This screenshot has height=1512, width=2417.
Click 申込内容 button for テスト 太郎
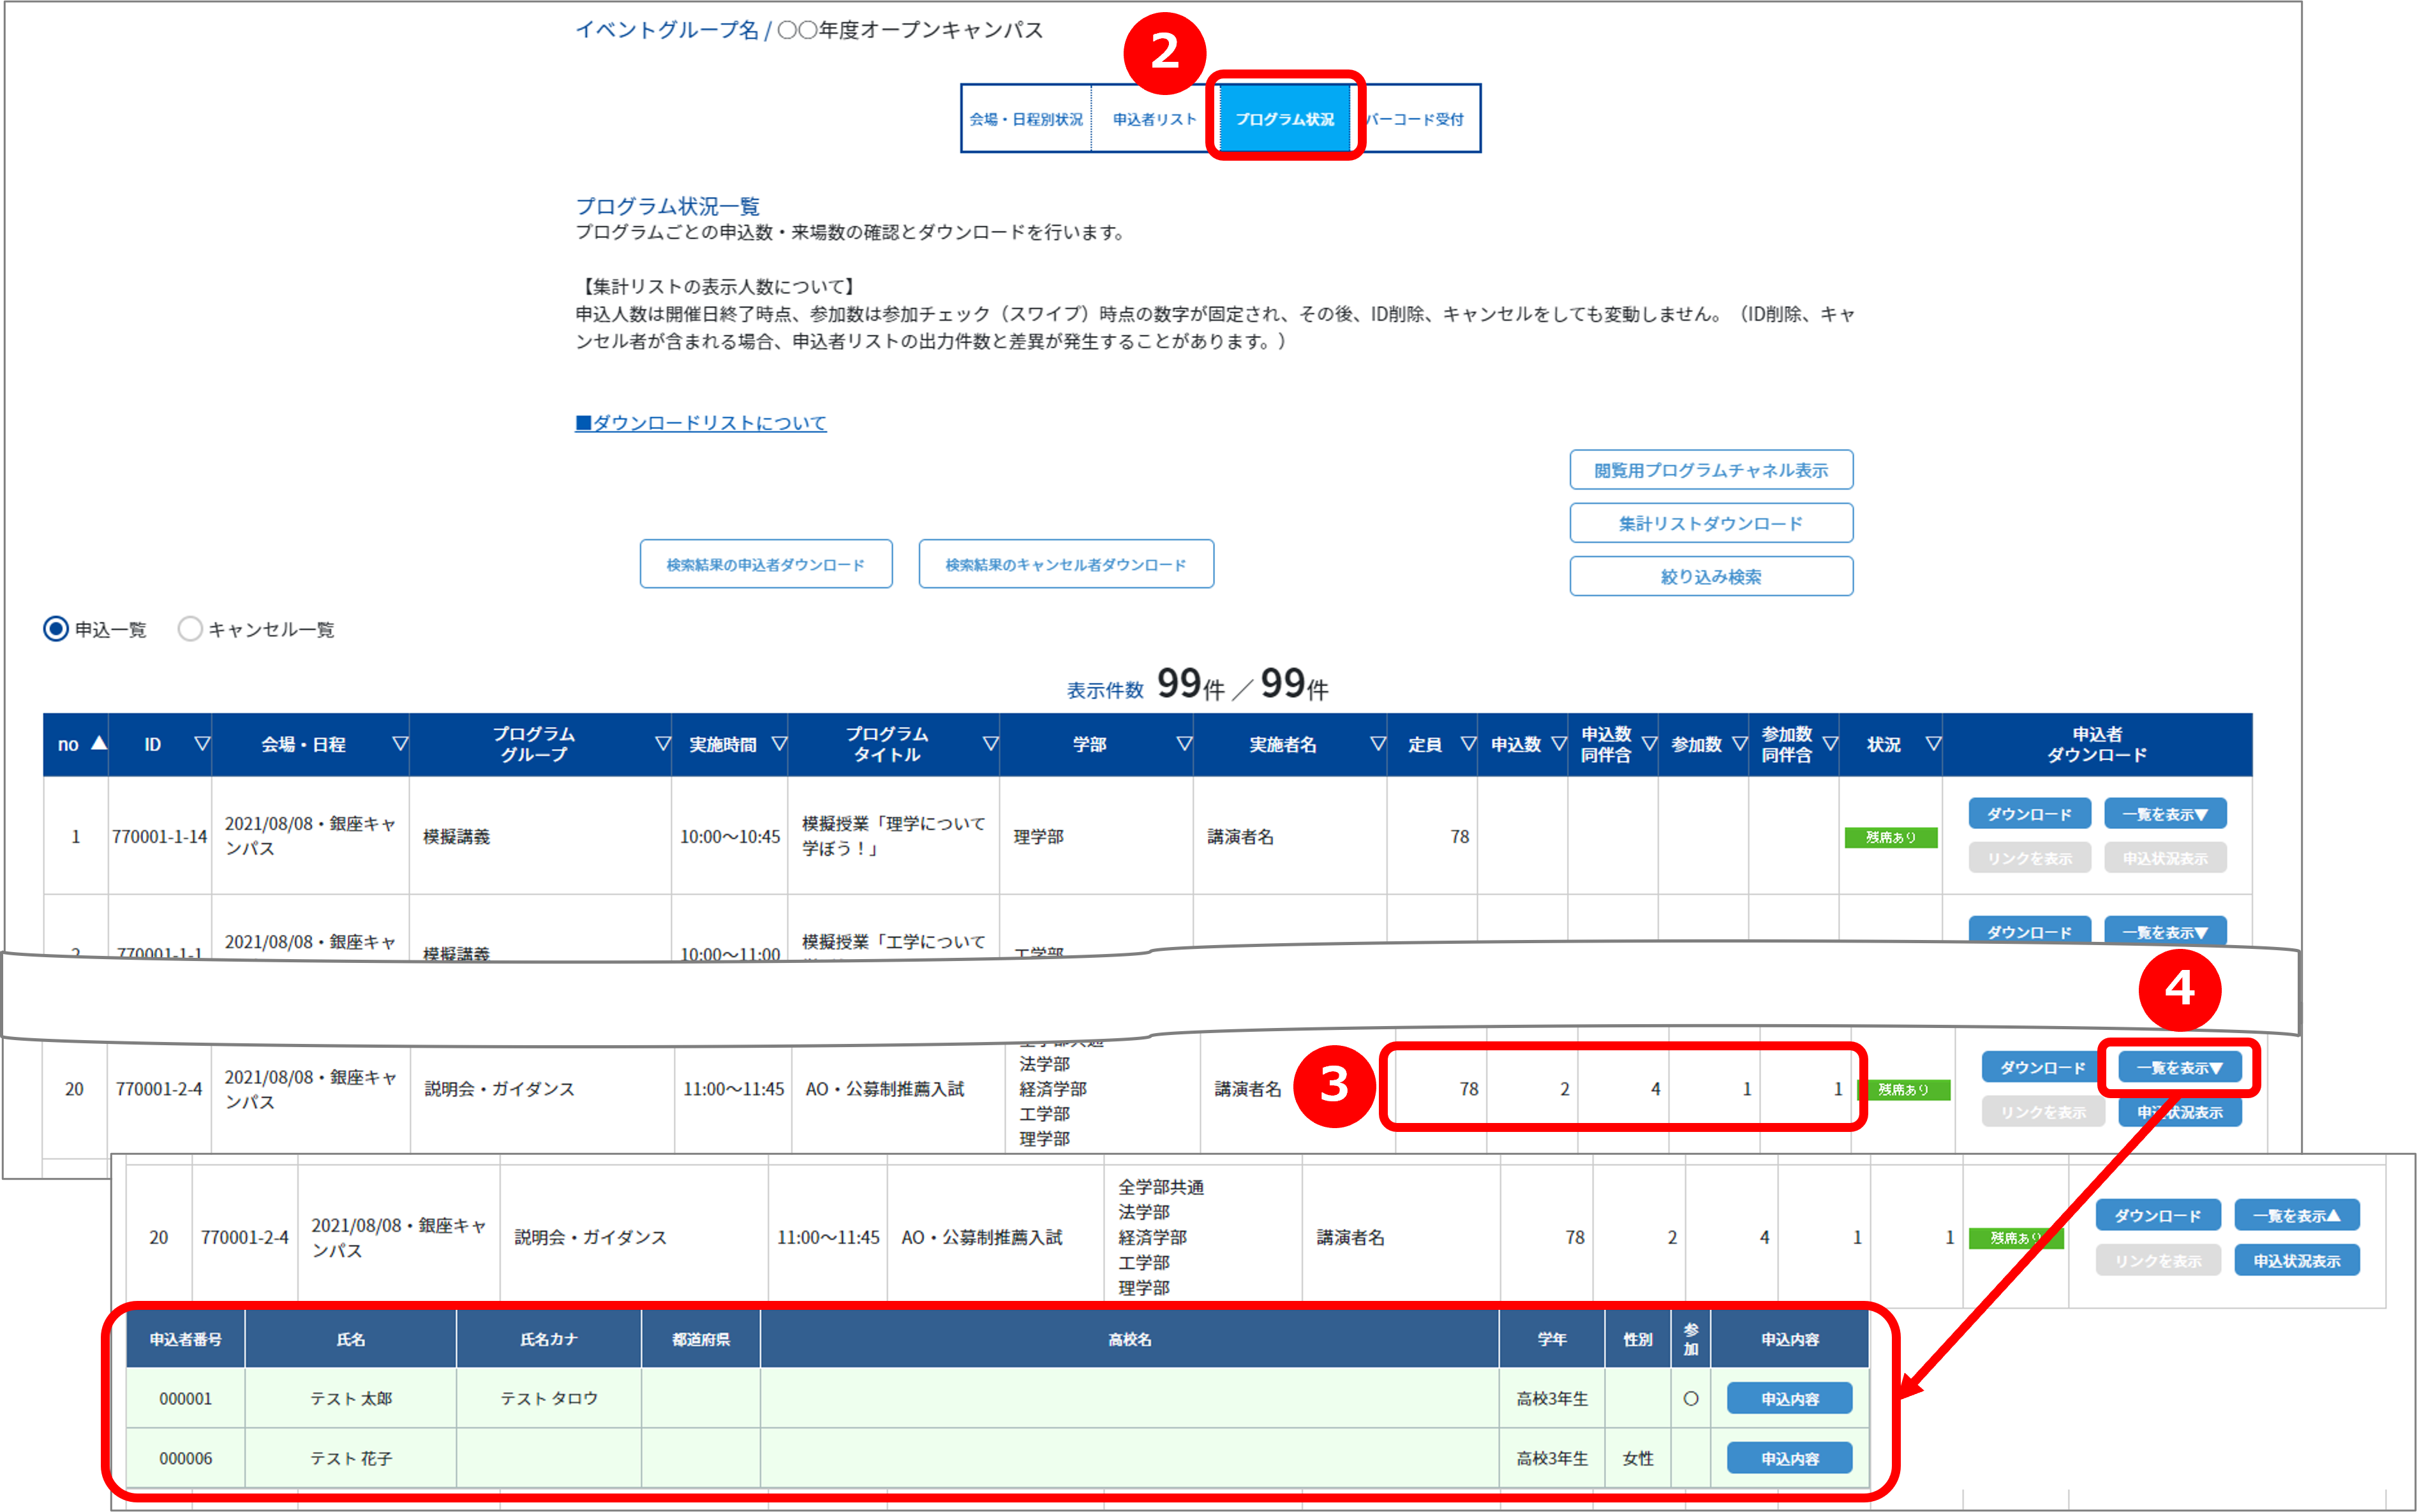tap(1790, 1399)
